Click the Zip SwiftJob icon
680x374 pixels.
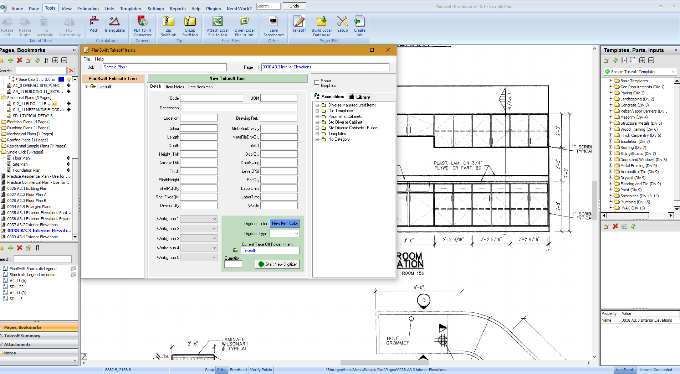click(x=168, y=25)
